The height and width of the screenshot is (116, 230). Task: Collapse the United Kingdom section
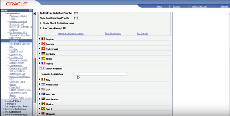click(x=40, y=68)
